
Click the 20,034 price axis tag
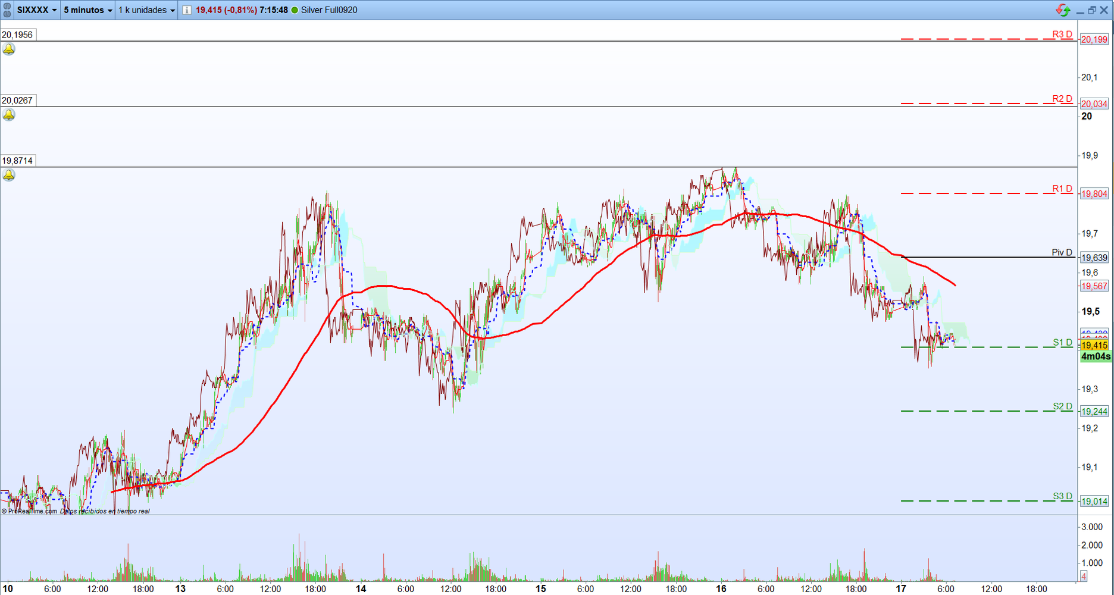point(1094,104)
